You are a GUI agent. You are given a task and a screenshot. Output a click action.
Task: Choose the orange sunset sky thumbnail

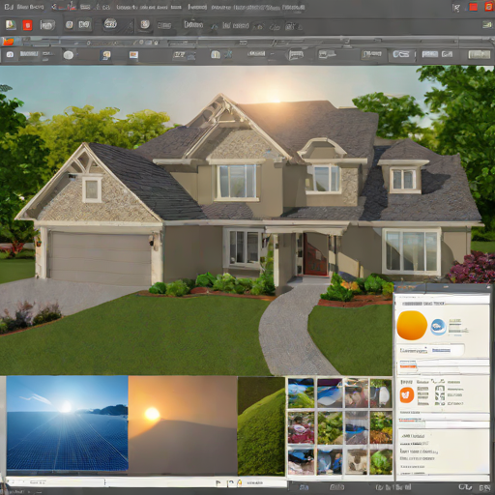pyautogui.click(x=183, y=425)
